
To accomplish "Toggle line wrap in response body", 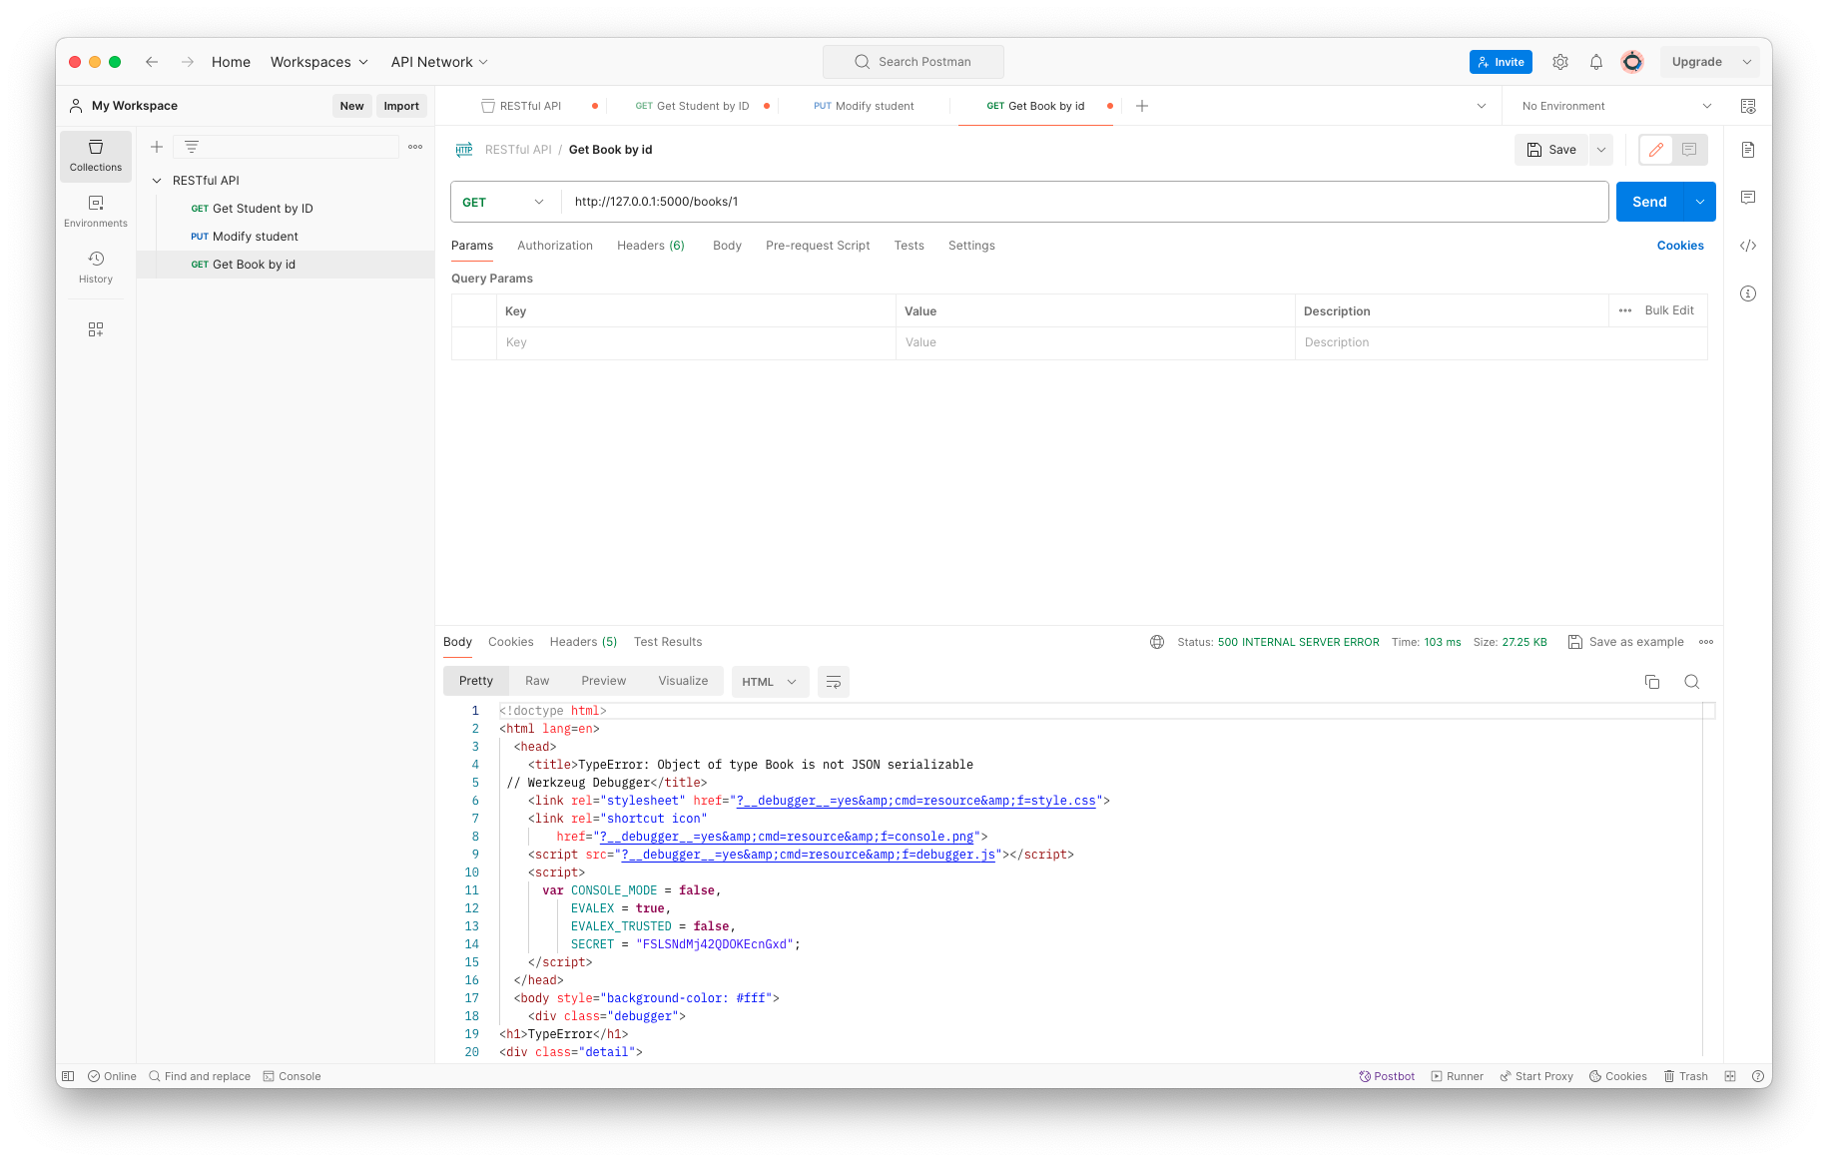I will pos(834,682).
